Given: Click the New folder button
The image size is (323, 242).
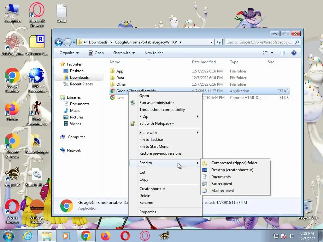Looking at the screenshot, I should pyautogui.click(x=154, y=53).
